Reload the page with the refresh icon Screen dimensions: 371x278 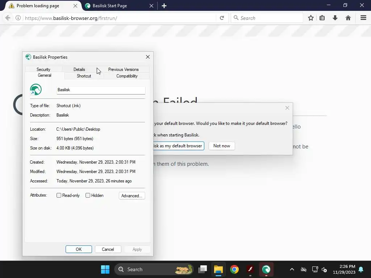point(222,18)
